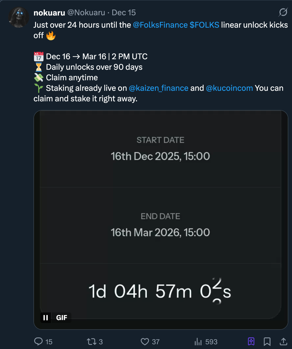Repost the tweet with the retweet icon
The height and width of the screenshot is (349, 292).
[92, 342]
